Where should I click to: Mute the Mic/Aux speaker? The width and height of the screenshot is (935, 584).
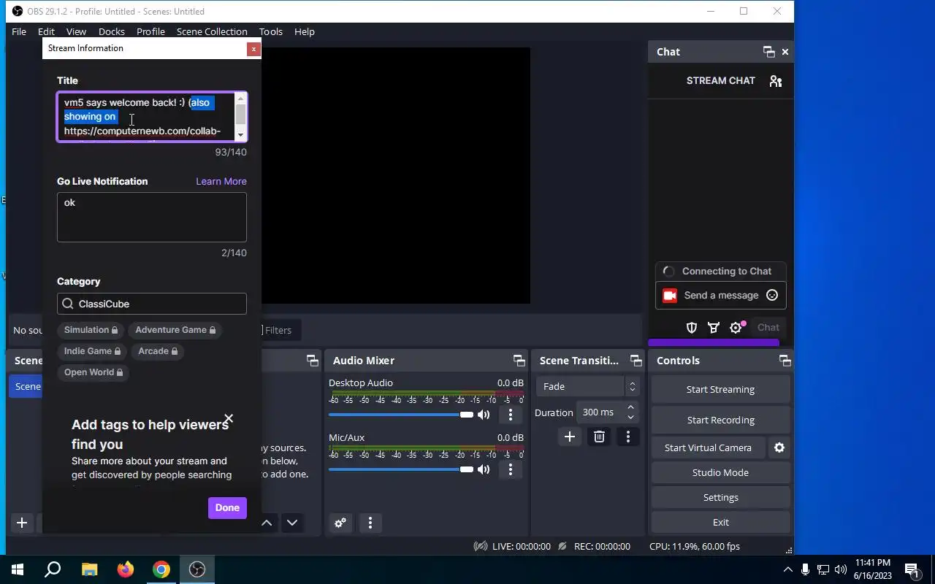click(x=484, y=469)
